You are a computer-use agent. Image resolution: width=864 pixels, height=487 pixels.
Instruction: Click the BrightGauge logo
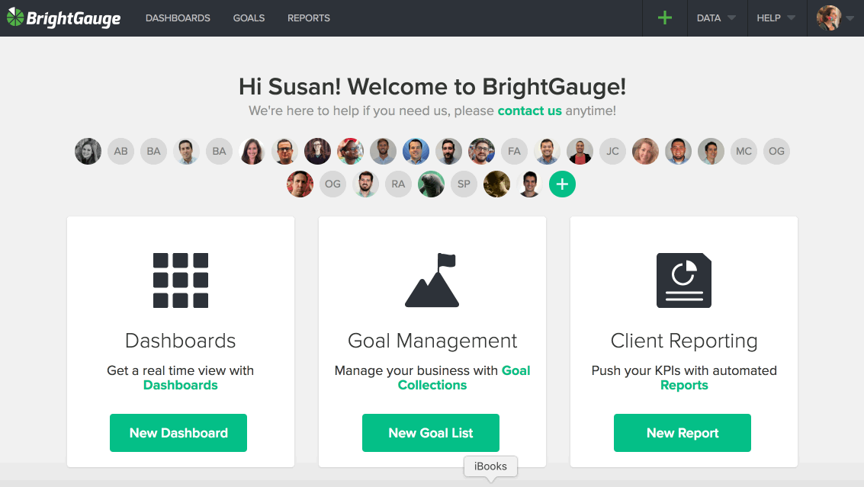(x=64, y=18)
